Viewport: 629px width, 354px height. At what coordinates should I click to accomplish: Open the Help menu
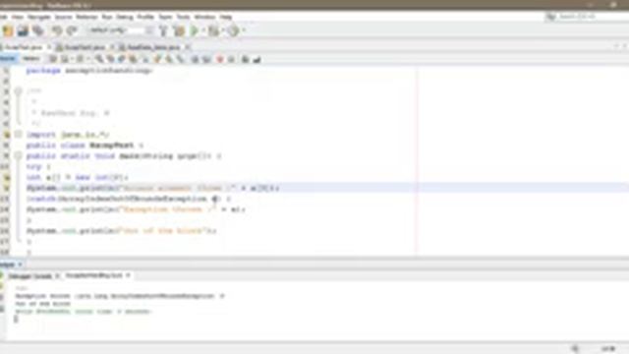tap(225, 17)
